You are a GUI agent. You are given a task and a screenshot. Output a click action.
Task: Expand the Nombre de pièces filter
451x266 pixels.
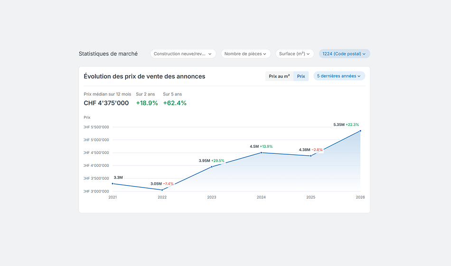[245, 54]
